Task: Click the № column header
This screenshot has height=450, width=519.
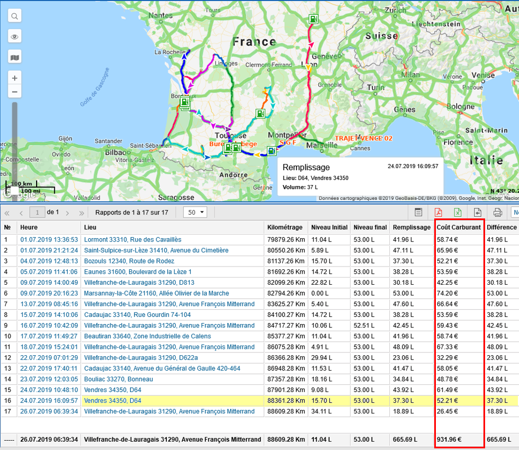Action: [7, 227]
